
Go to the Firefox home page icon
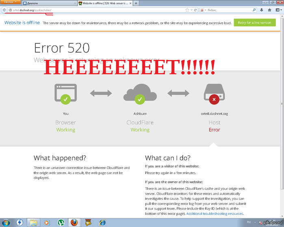coord(269,10)
